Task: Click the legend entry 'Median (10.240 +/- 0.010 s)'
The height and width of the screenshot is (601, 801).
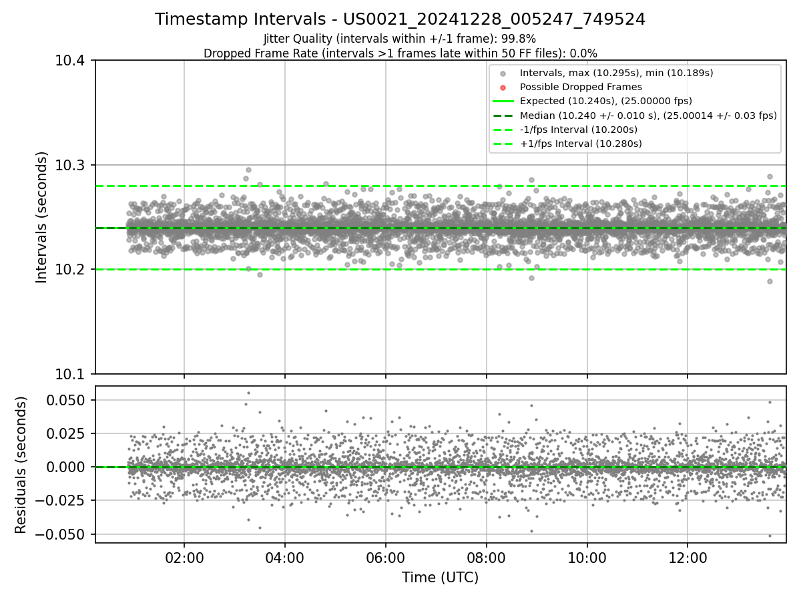Action: pos(648,116)
